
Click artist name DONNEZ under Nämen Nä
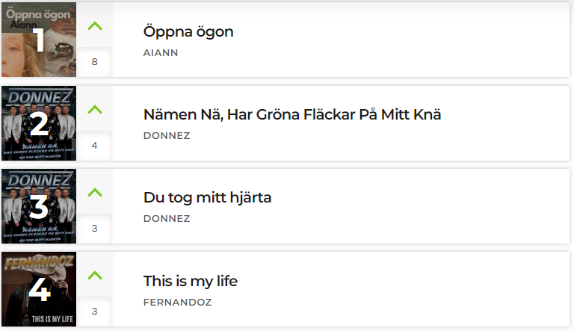click(167, 136)
